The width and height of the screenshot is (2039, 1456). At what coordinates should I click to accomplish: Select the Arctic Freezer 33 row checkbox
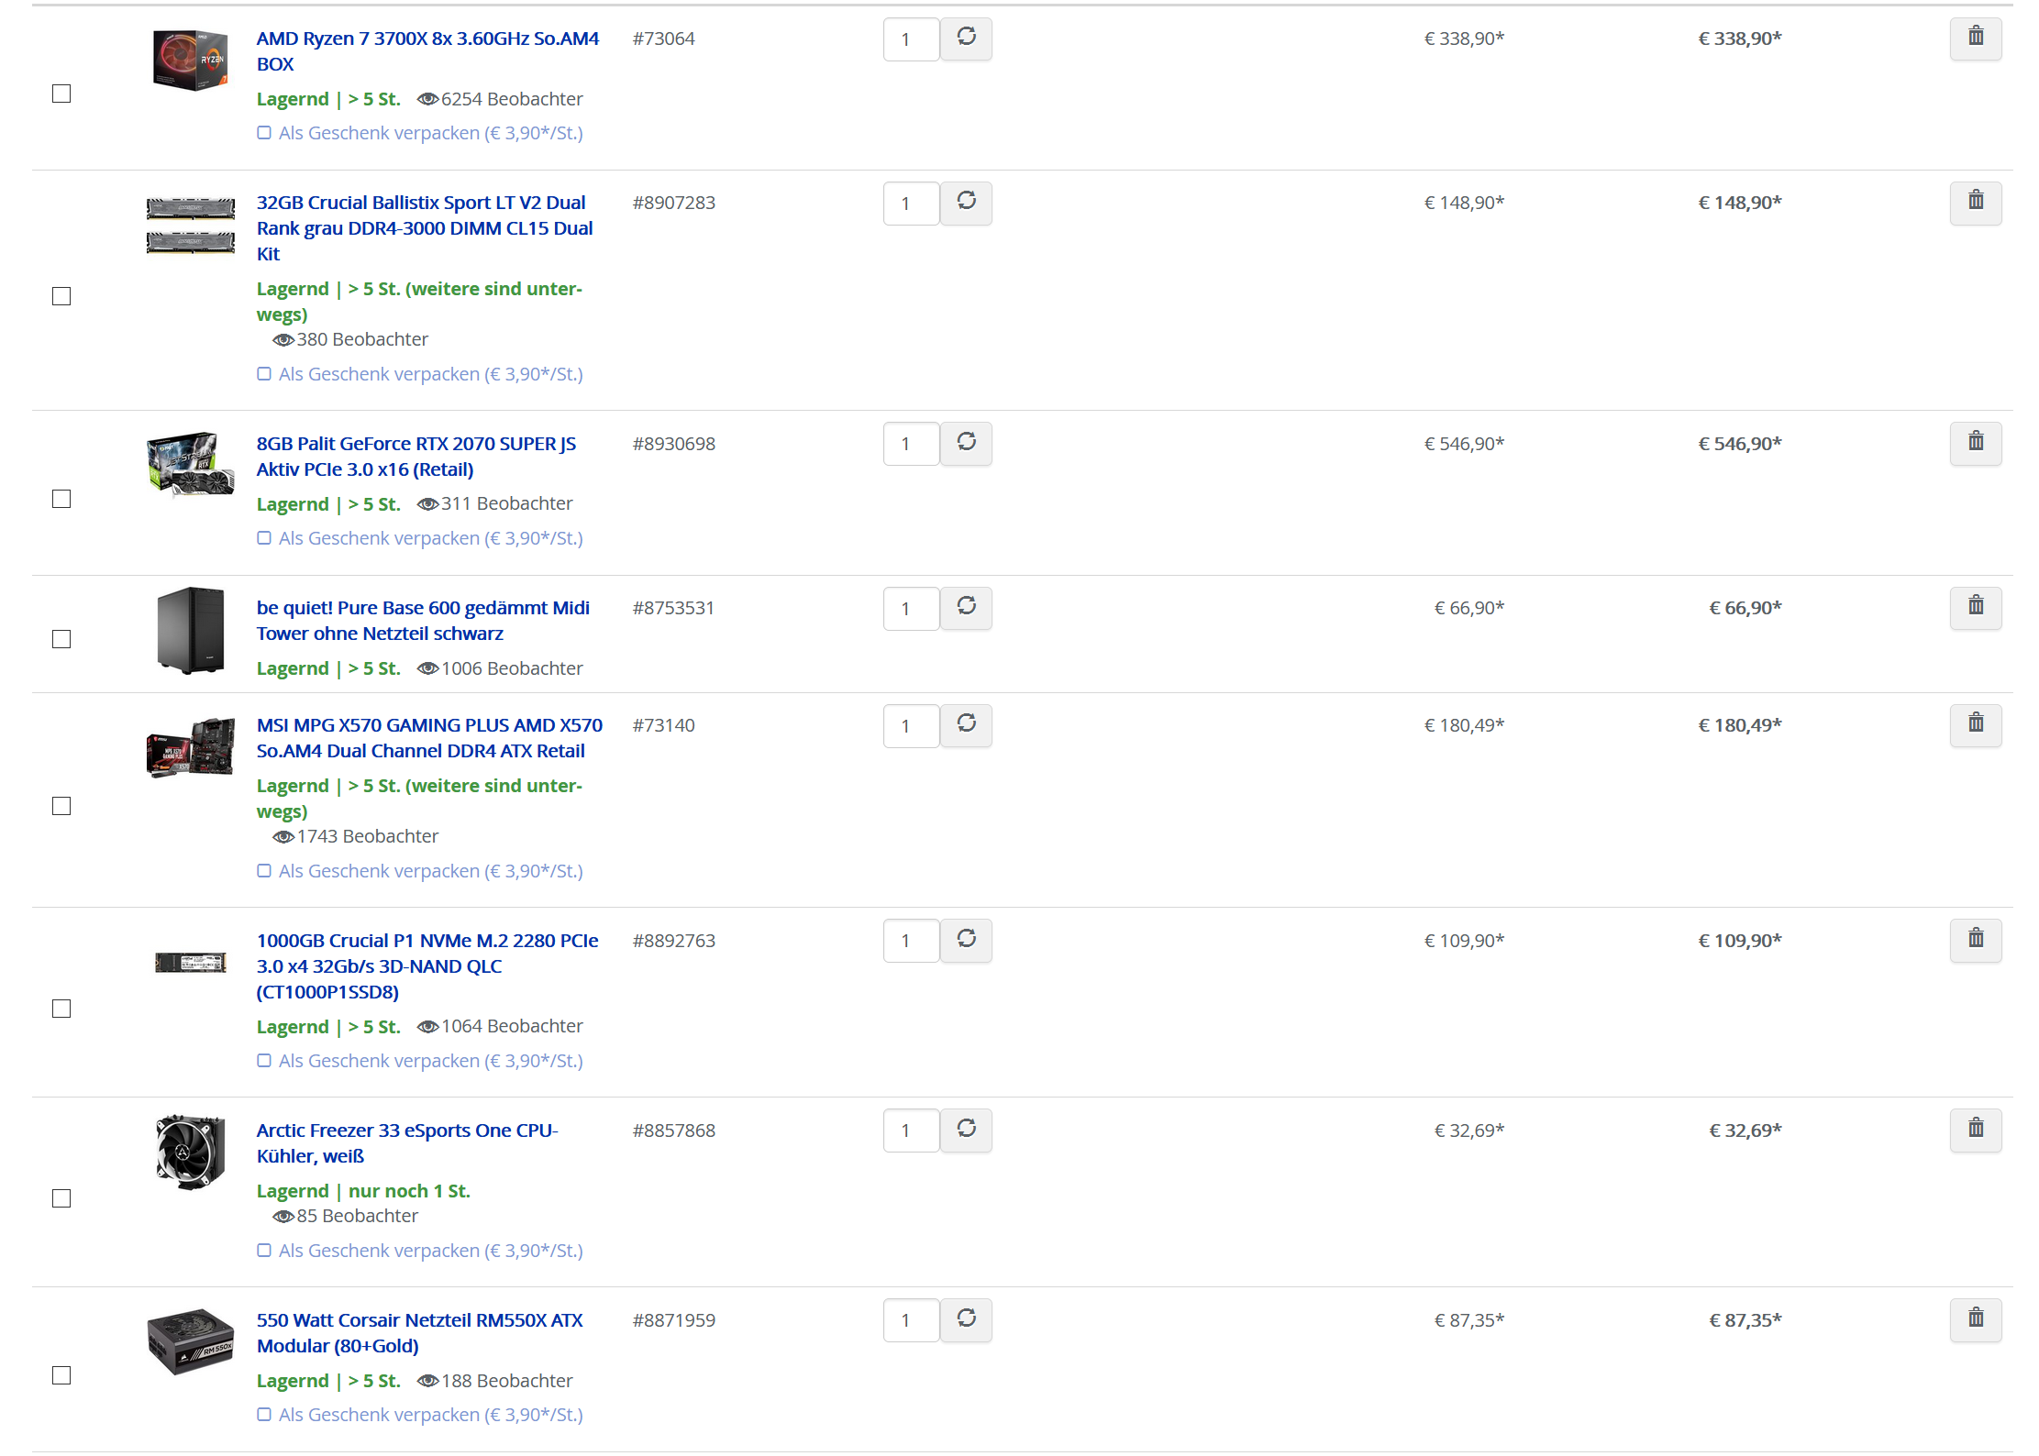point(61,1198)
